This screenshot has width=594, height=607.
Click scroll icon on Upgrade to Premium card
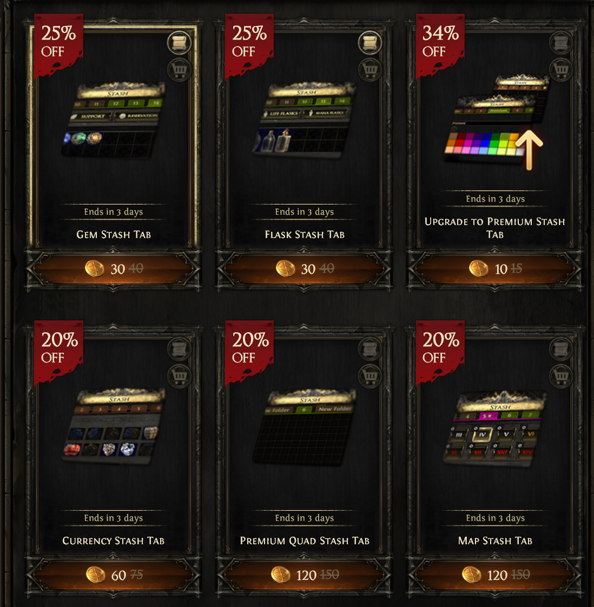point(561,43)
